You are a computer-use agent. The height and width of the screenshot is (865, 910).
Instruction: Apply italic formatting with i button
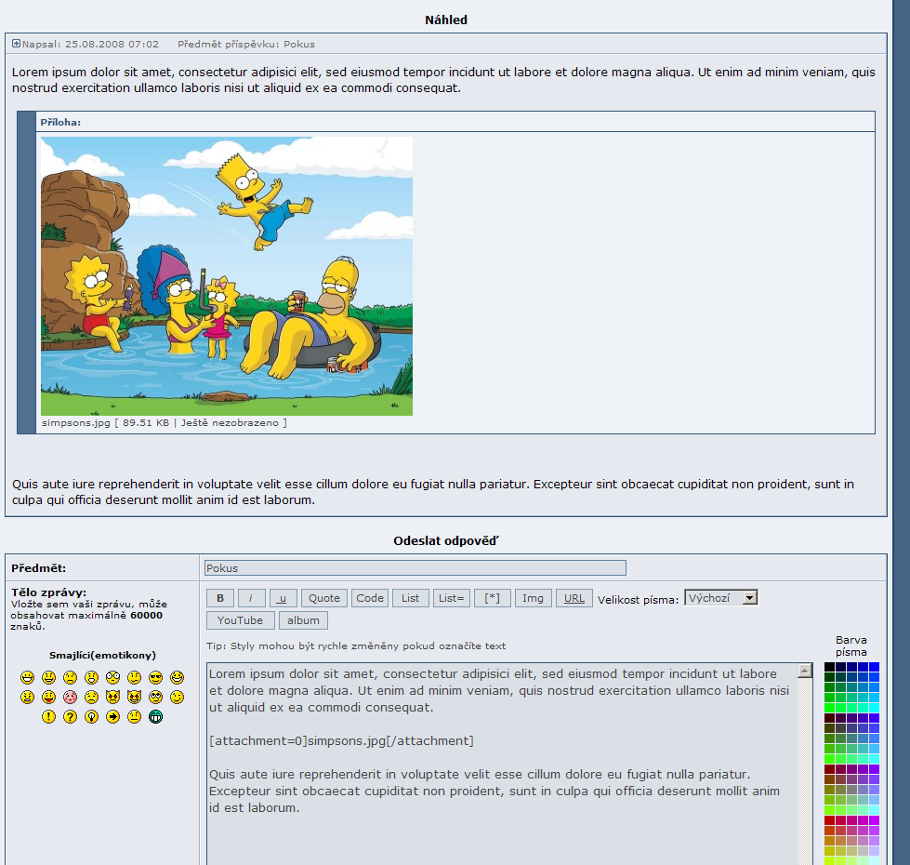point(251,598)
